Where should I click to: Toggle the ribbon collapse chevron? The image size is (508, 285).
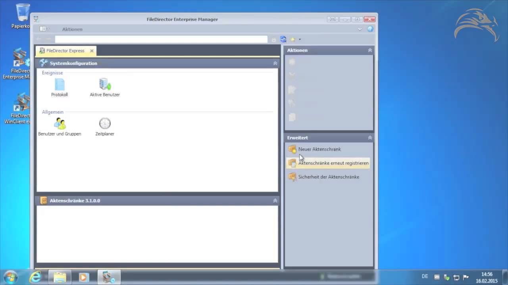click(360, 29)
